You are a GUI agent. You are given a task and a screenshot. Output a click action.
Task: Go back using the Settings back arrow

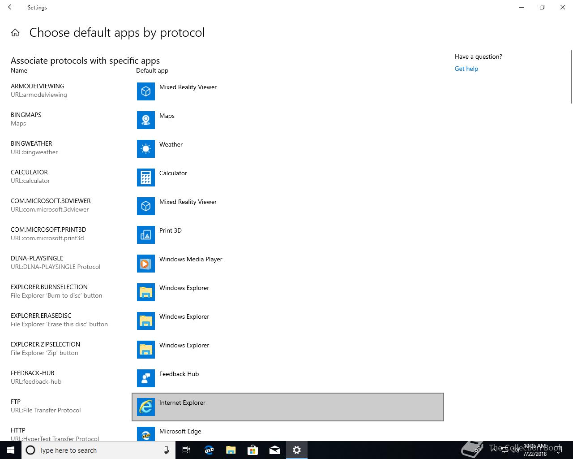11,7
